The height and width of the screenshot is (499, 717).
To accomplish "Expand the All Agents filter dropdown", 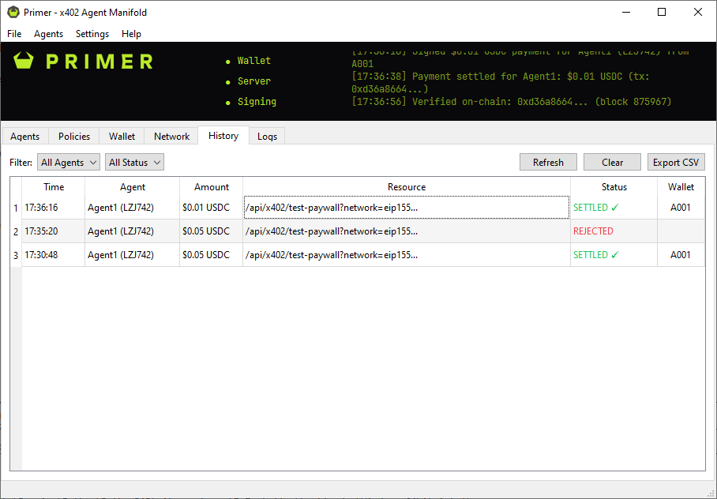I will pos(69,163).
